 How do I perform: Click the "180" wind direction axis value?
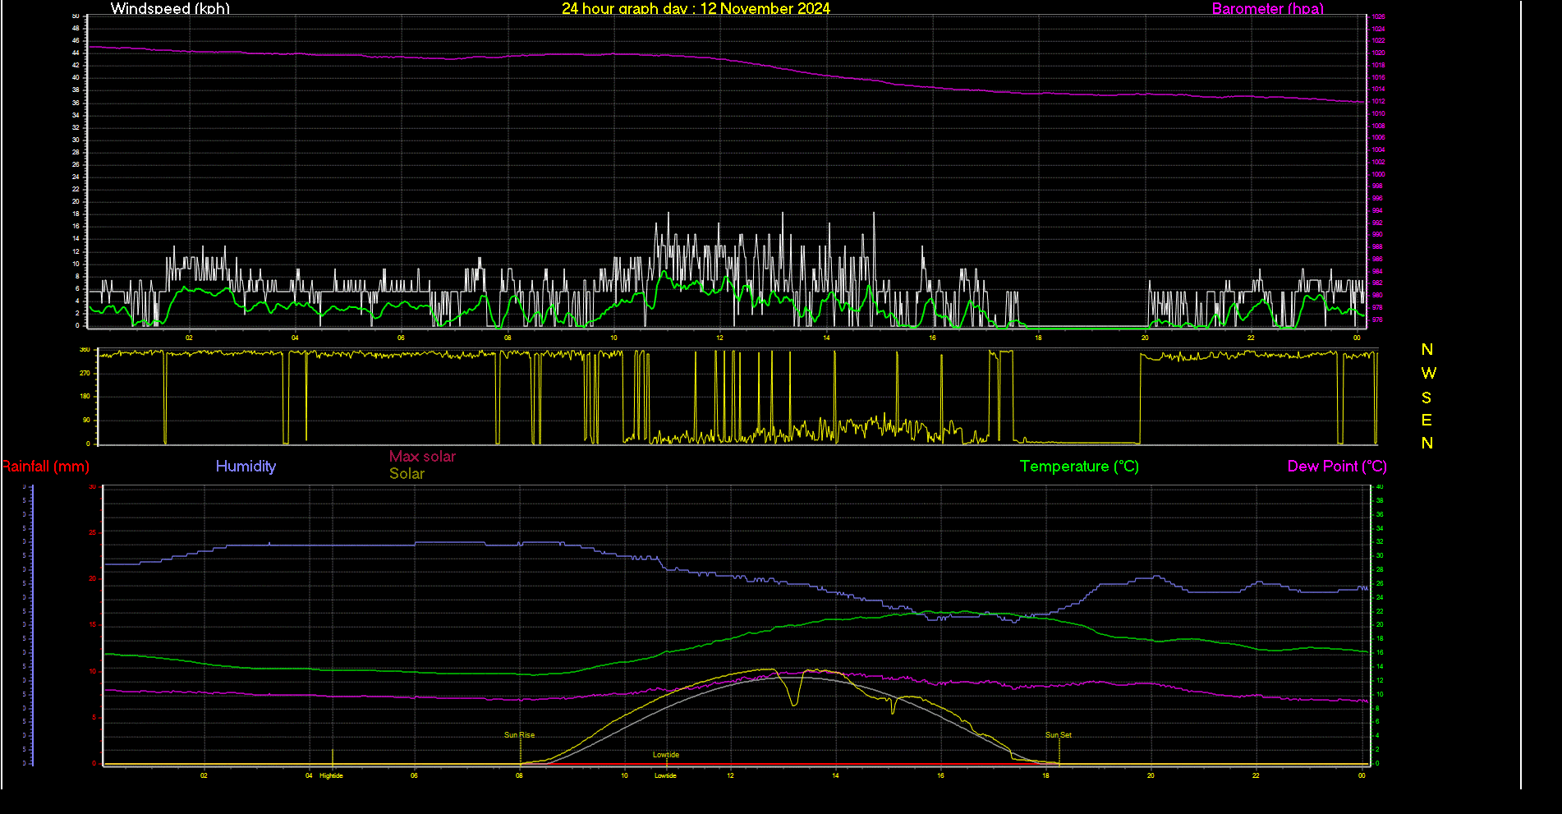point(85,397)
